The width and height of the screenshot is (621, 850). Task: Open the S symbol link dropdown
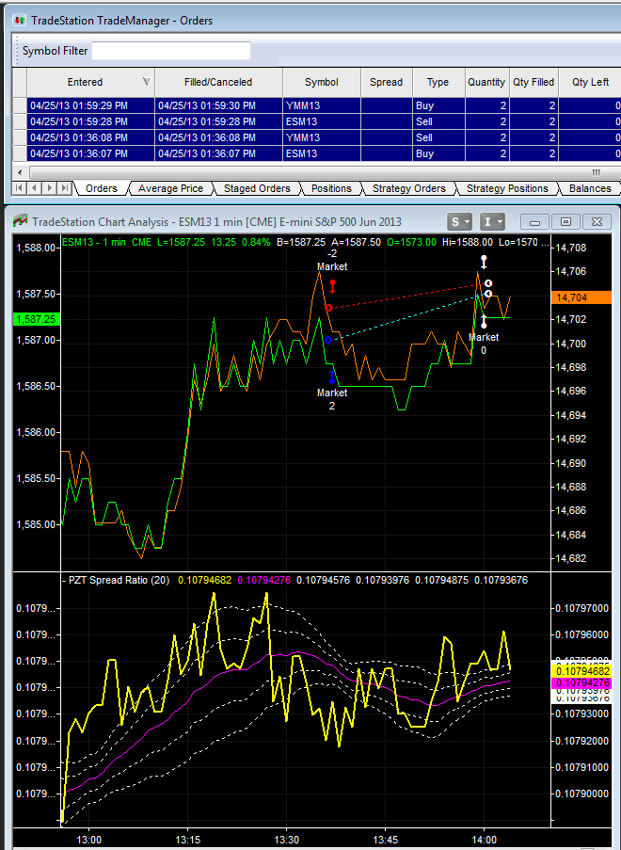pos(460,222)
